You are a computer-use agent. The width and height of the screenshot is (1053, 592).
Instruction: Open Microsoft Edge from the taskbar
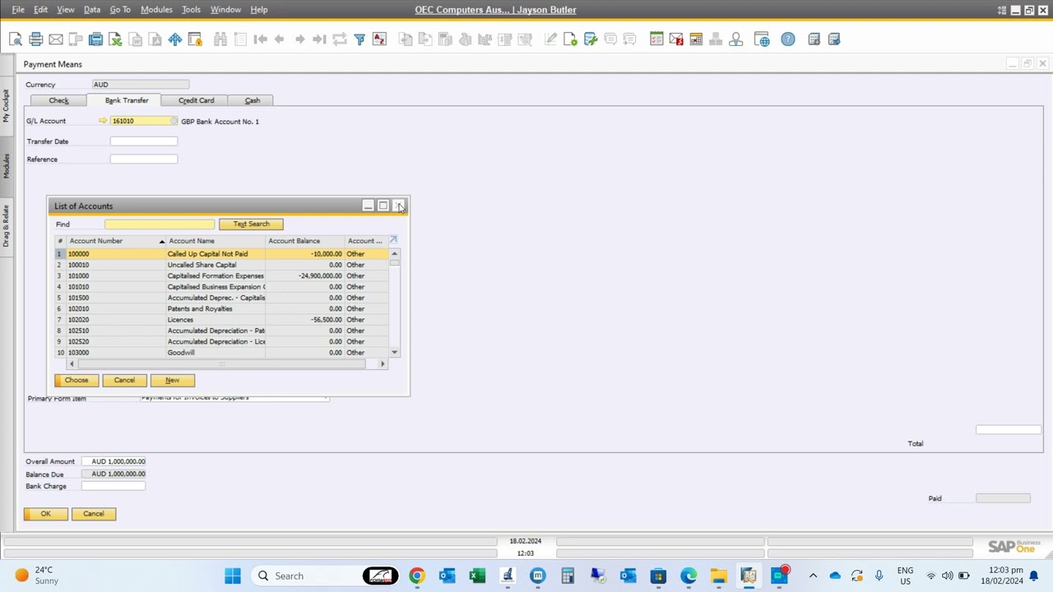pos(689,576)
